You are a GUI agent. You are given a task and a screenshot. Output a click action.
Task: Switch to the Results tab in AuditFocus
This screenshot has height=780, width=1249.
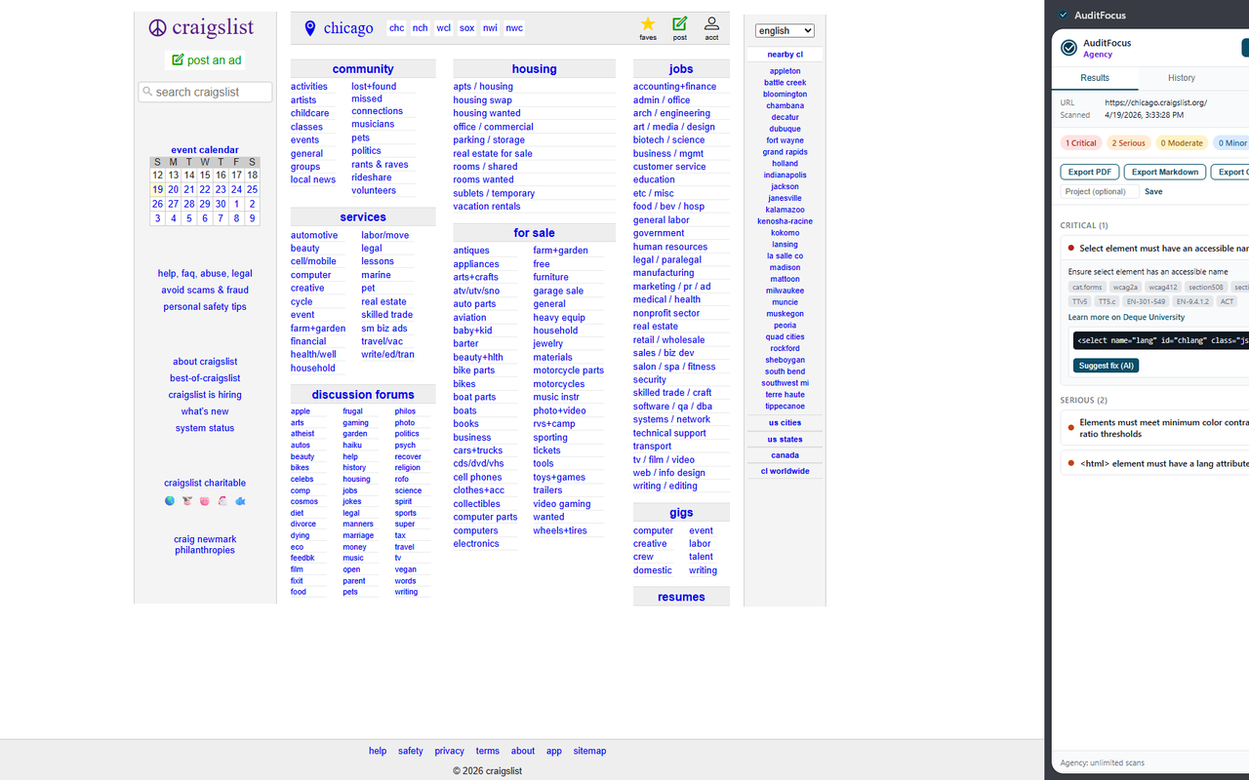[x=1095, y=78]
